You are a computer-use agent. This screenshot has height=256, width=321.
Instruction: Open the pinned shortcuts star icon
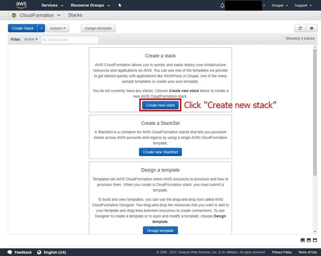[120, 5]
